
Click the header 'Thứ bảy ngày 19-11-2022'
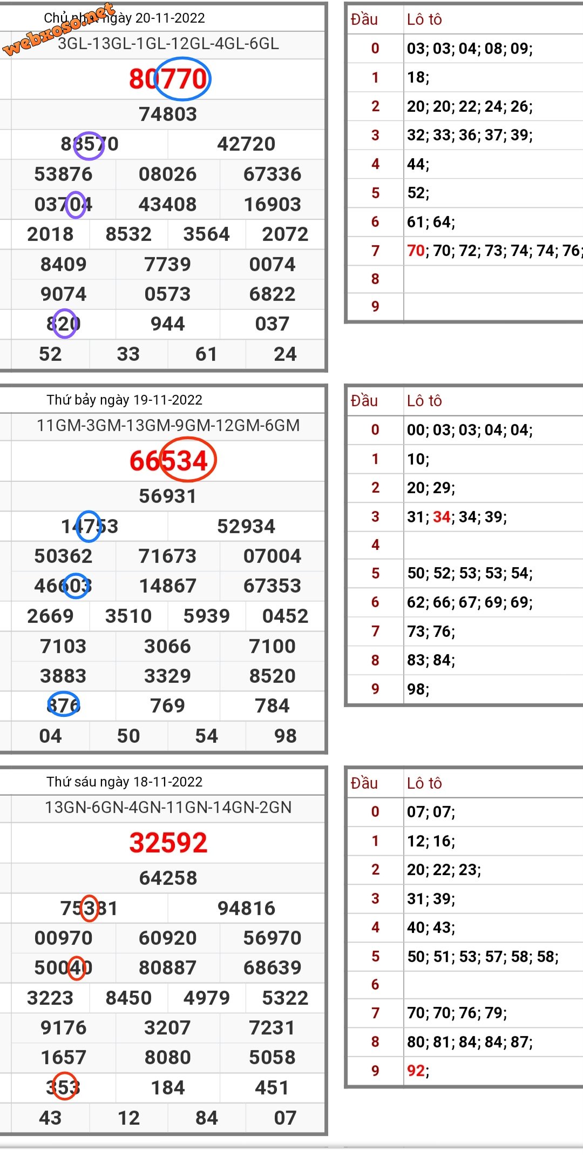tap(125, 400)
